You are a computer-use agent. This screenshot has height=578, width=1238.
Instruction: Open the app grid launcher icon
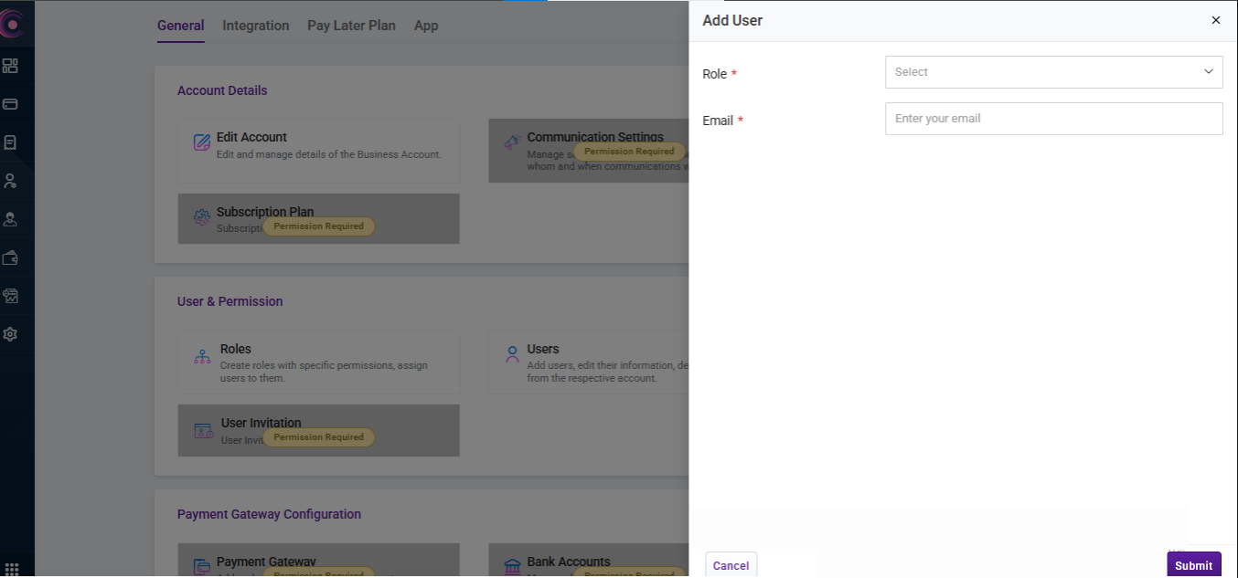[11, 569]
